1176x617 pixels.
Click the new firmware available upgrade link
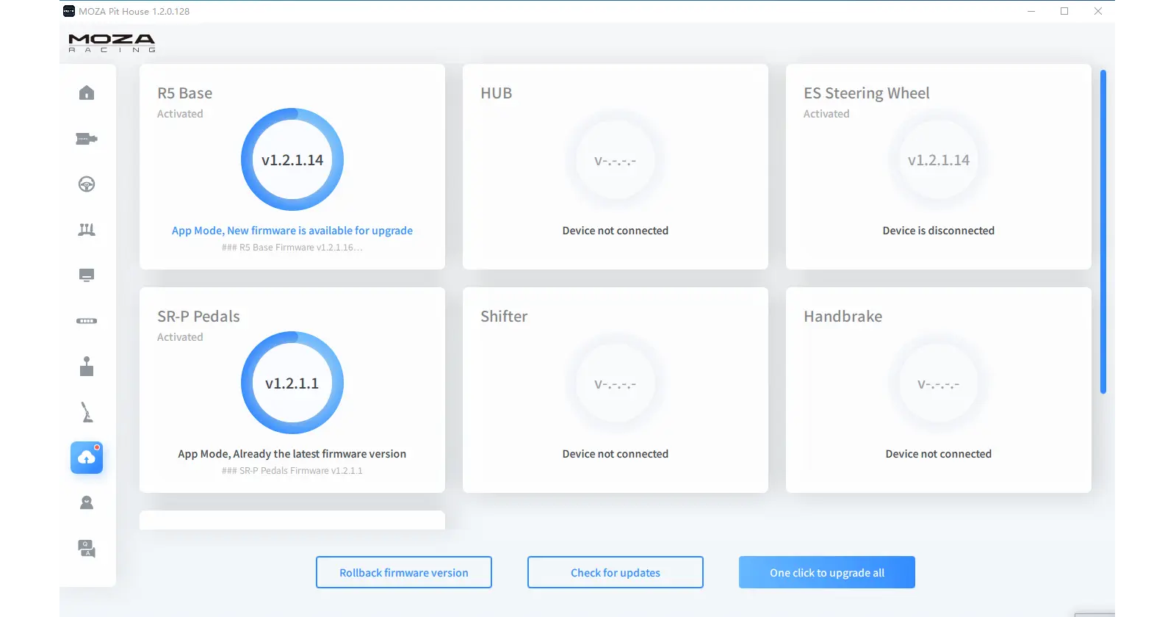tap(292, 231)
